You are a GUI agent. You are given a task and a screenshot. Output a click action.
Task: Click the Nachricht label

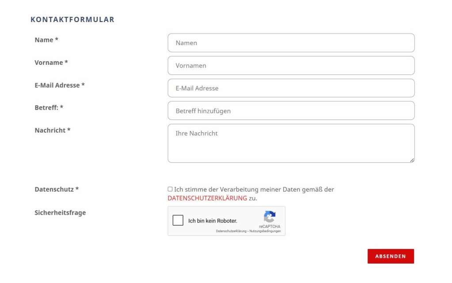[x=52, y=130]
